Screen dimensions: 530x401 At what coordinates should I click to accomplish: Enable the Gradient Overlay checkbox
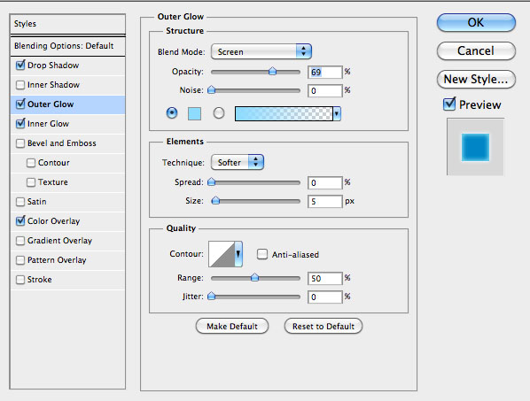click(x=20, y=241)
